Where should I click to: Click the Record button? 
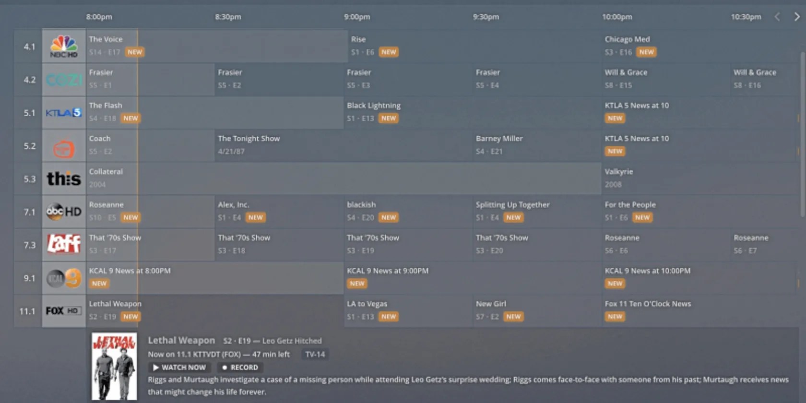(x=240, y=367)
